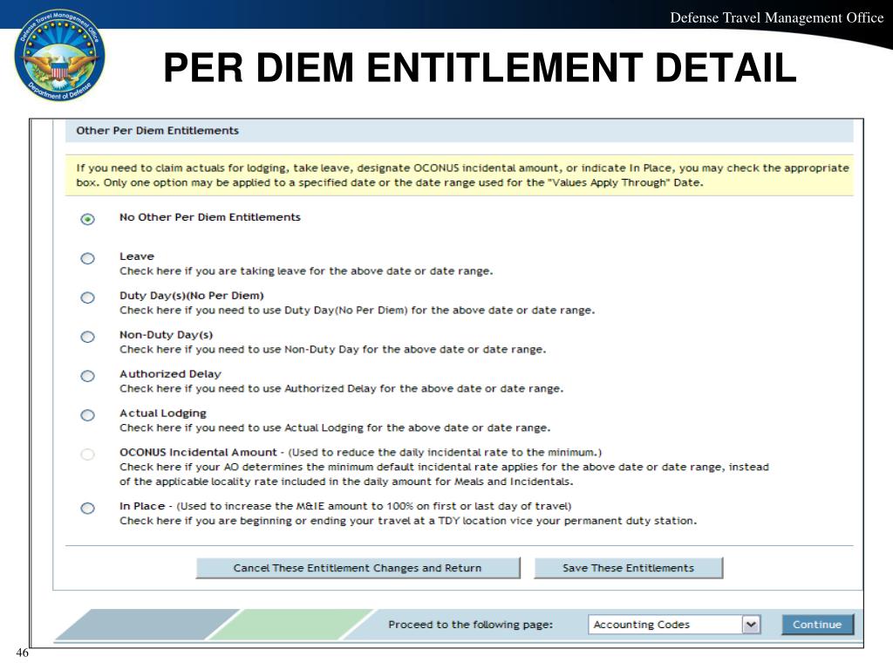
Task: Click the yellow instruction note about claiming actuals
Action: click(x=460, y=175)
